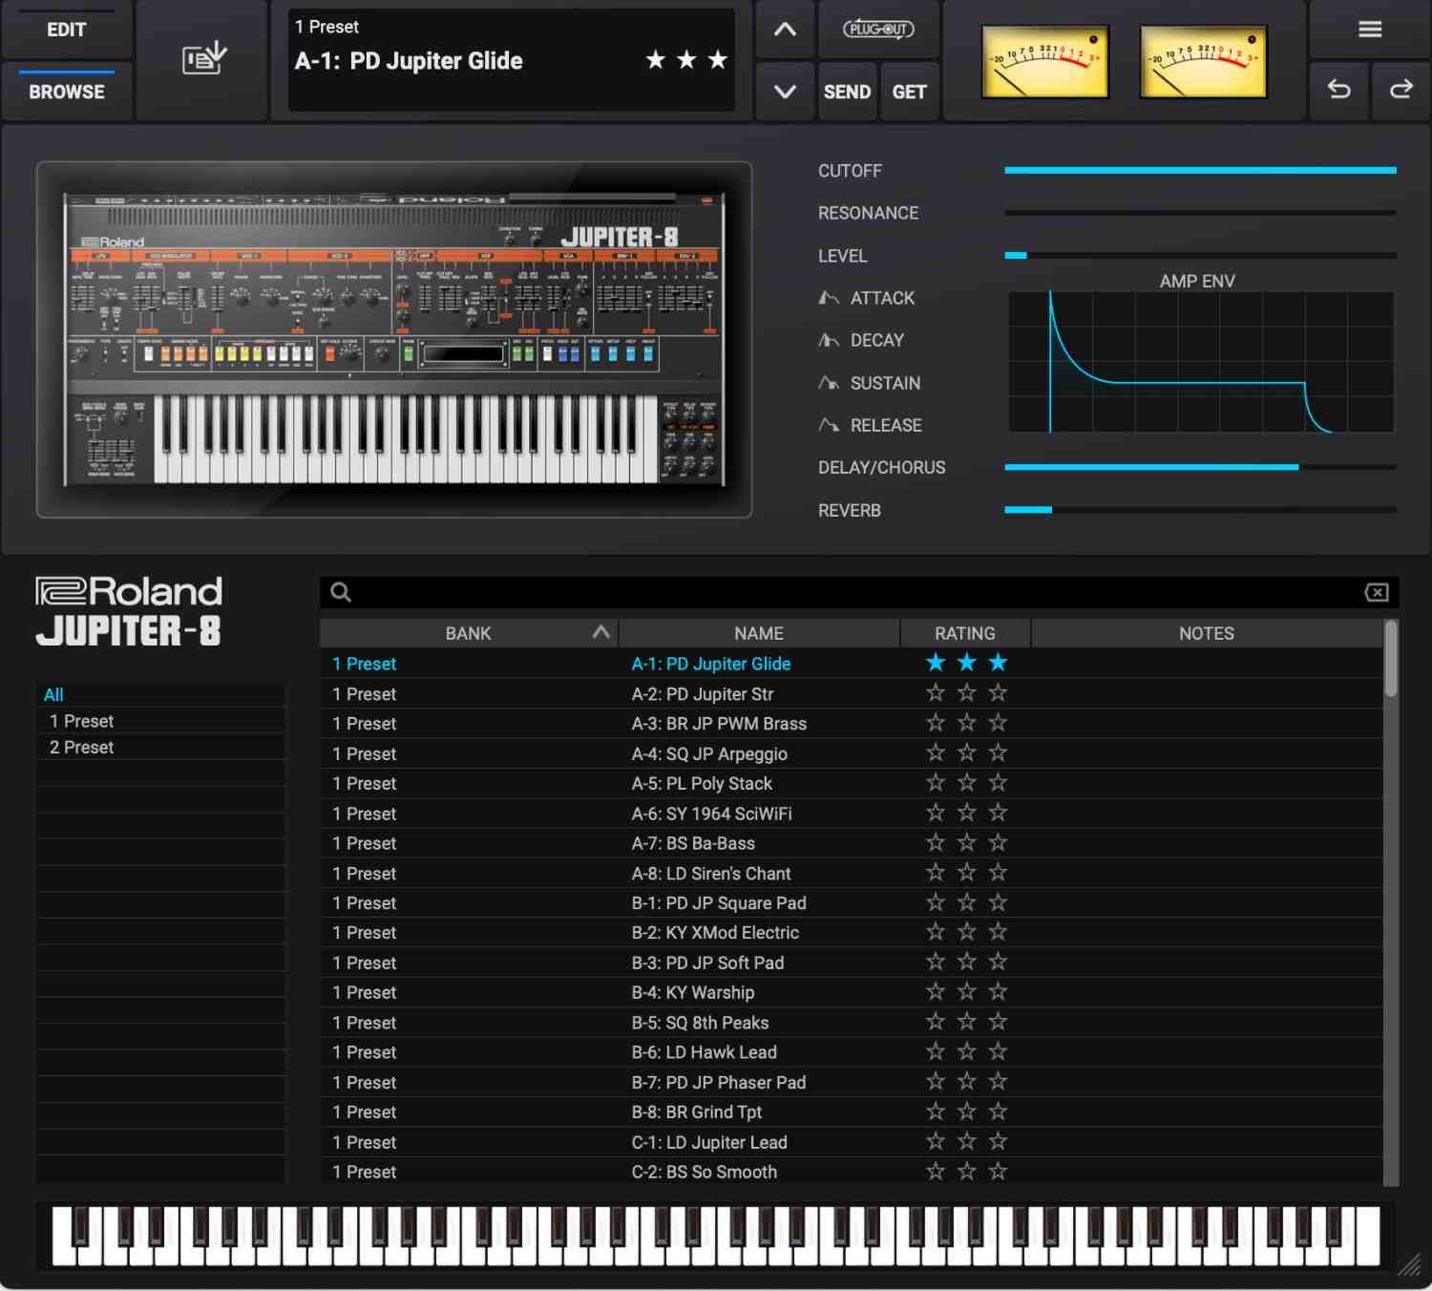Toggle the third rating star on A-1
Screen dimensions: 1432x1291
(997, 662)
